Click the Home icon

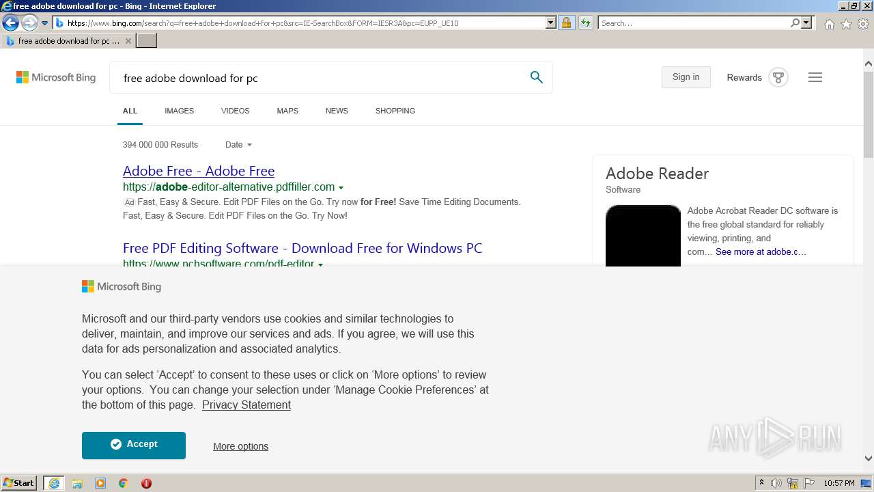click(x=829, y=24)
